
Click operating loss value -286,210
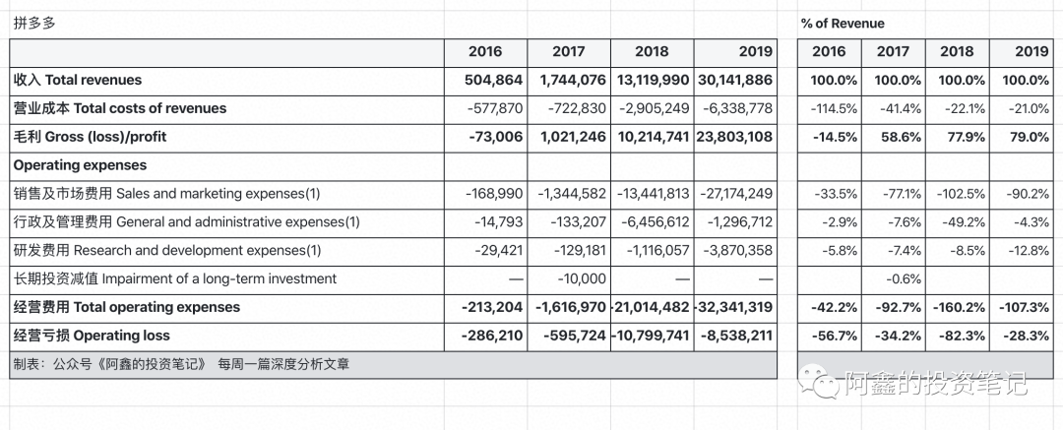[493, 336]
